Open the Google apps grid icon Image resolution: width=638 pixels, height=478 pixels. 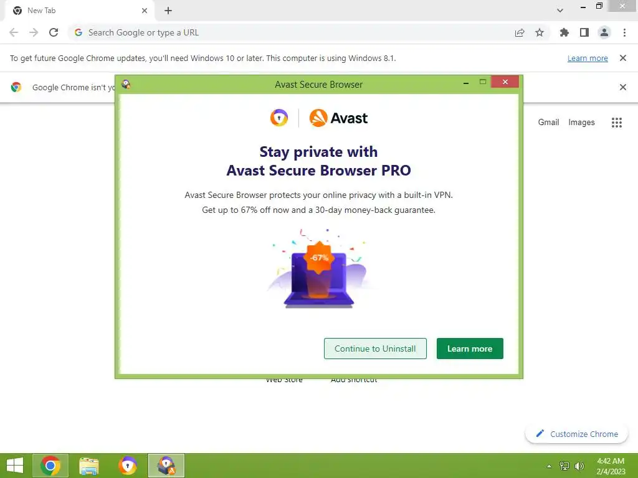(x=617, y=123)
